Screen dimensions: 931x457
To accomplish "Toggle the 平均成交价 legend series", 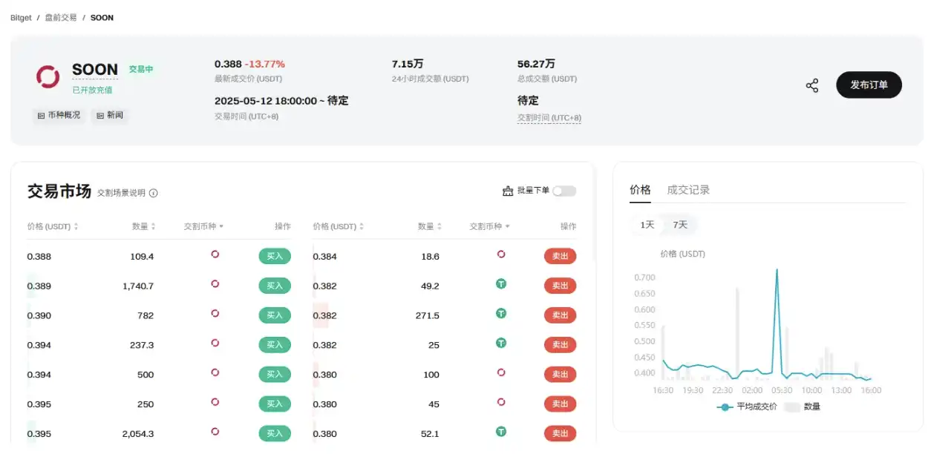I will 748,407.
